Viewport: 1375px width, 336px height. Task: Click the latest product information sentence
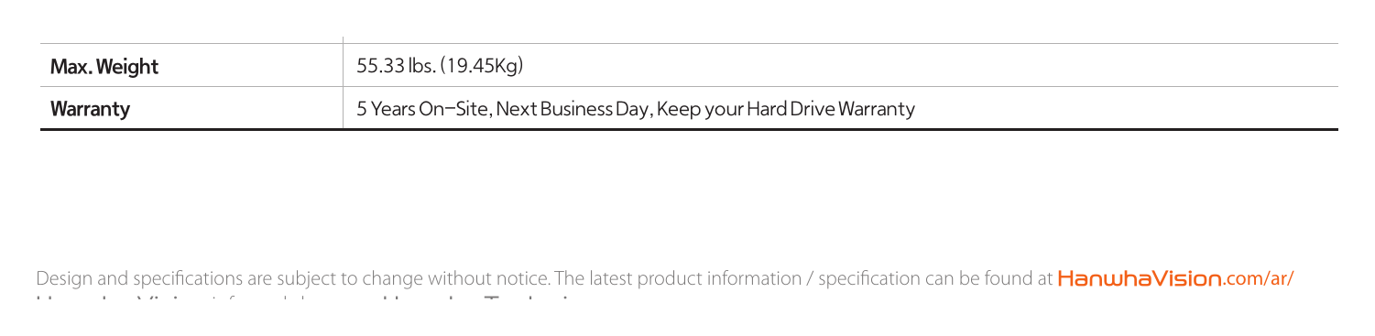pos(803,277)
